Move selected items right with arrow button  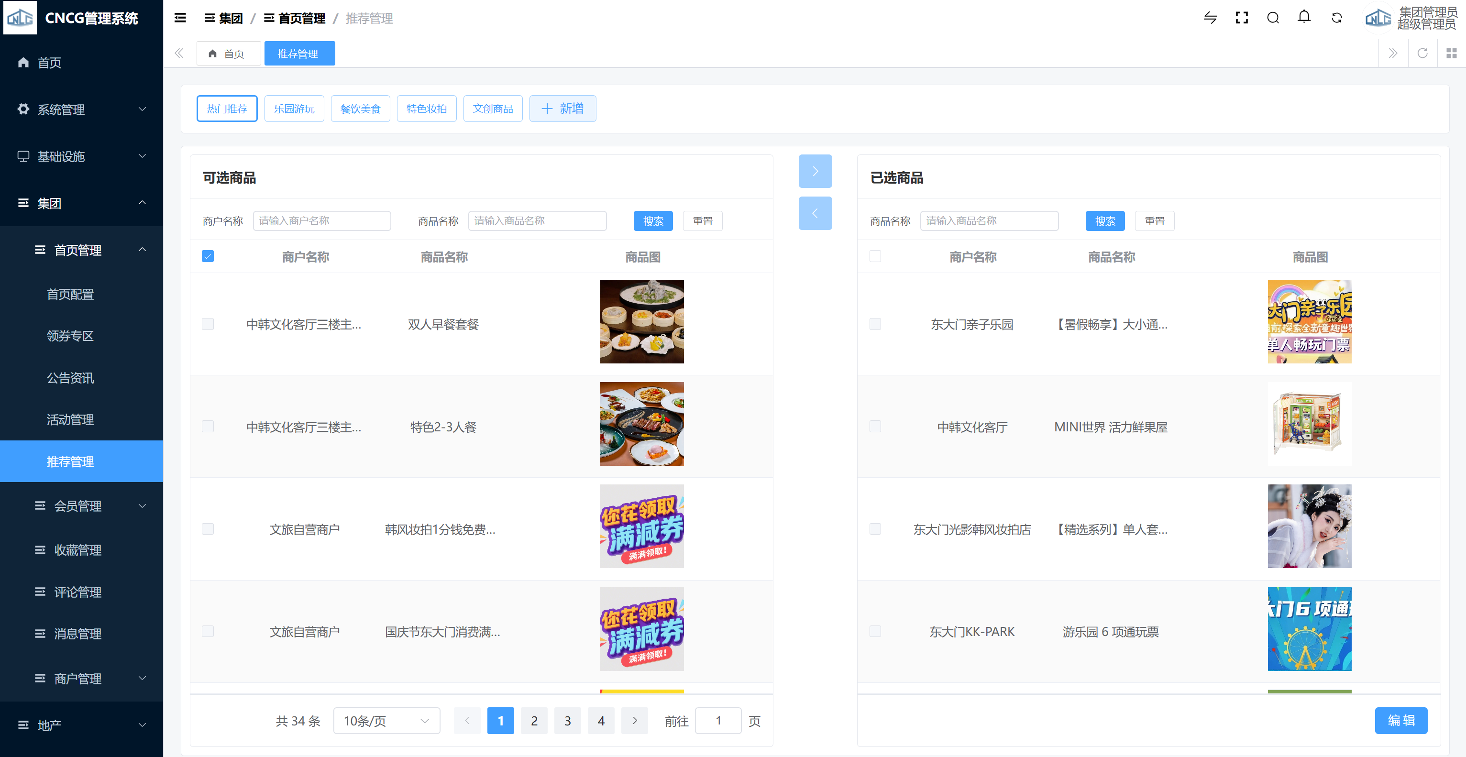coord(815,171)
